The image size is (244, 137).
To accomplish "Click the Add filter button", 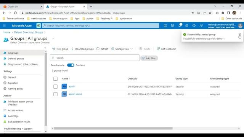I will click(x=149, y=58).
